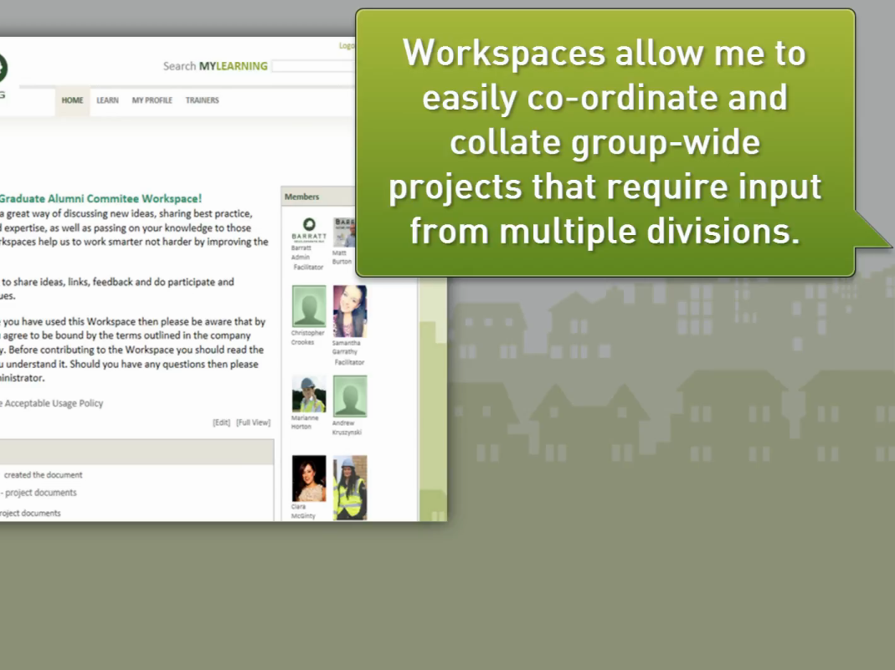Click the Samantha Garrathy name label
Viewport: 895px width, 670px height.
[348, 347]
